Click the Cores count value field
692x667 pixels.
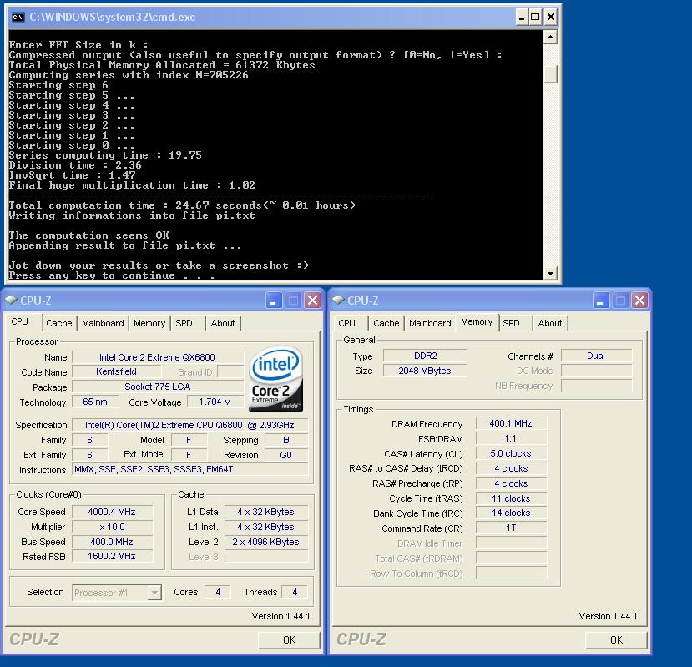pos(218,592)
